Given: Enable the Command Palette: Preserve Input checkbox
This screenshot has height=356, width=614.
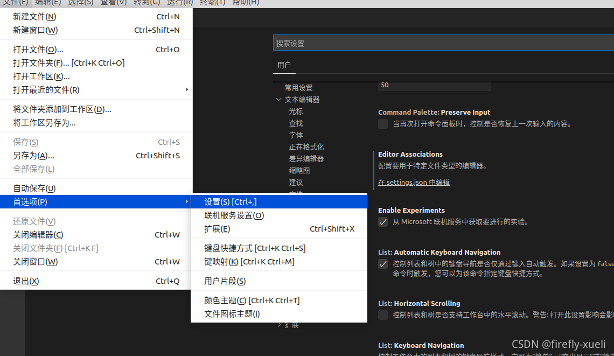Looking at the screenshot, I should [x=382, y=124].
